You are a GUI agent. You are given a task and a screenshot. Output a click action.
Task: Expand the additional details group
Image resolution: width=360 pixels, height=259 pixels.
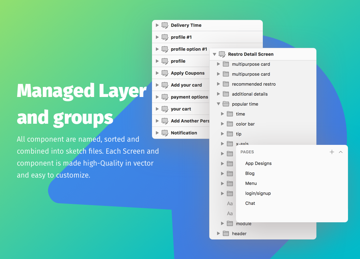[x=218, y=94]
